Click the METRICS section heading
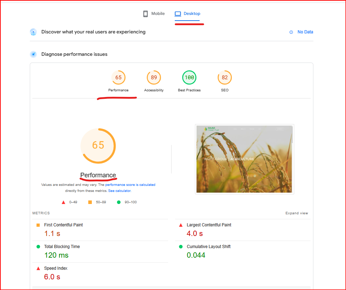This screenshot has width=346, height=290. 41,213
